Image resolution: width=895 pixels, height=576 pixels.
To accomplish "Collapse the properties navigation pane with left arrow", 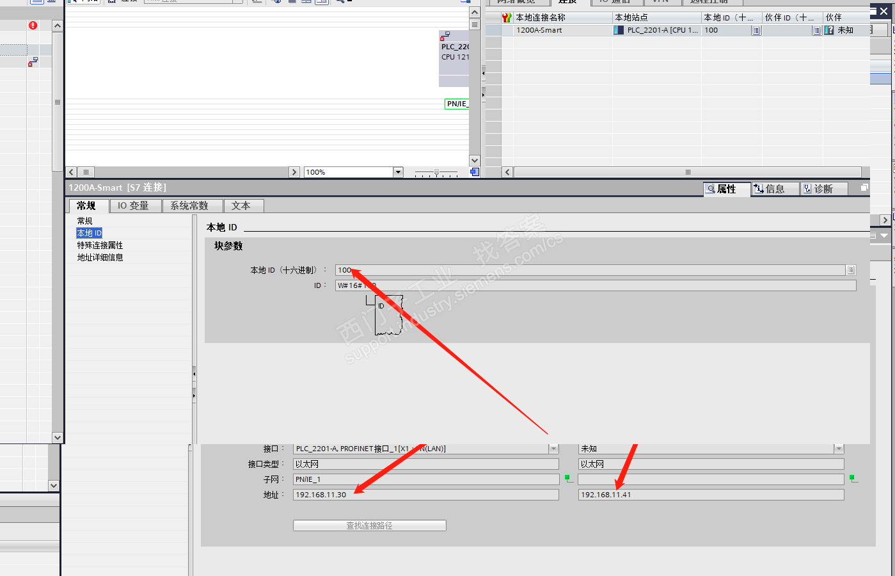I will tap(194, 374).
